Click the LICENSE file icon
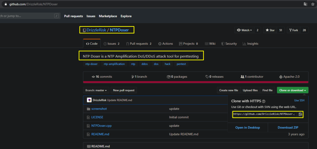This screenshot has height=149, width=317. (x=88, y=117)
